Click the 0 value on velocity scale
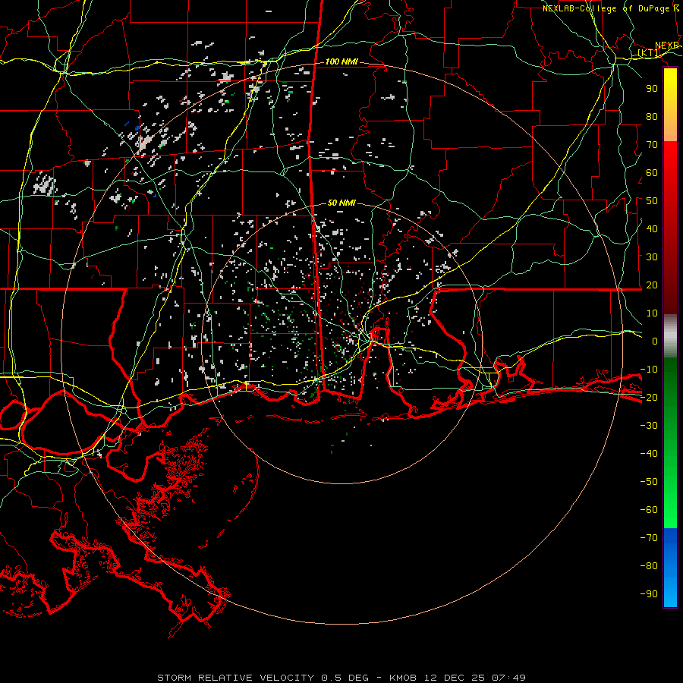Image resolution: width=683 pixels, height=683 pixels. pyautogui.click(x=655, y=341)
